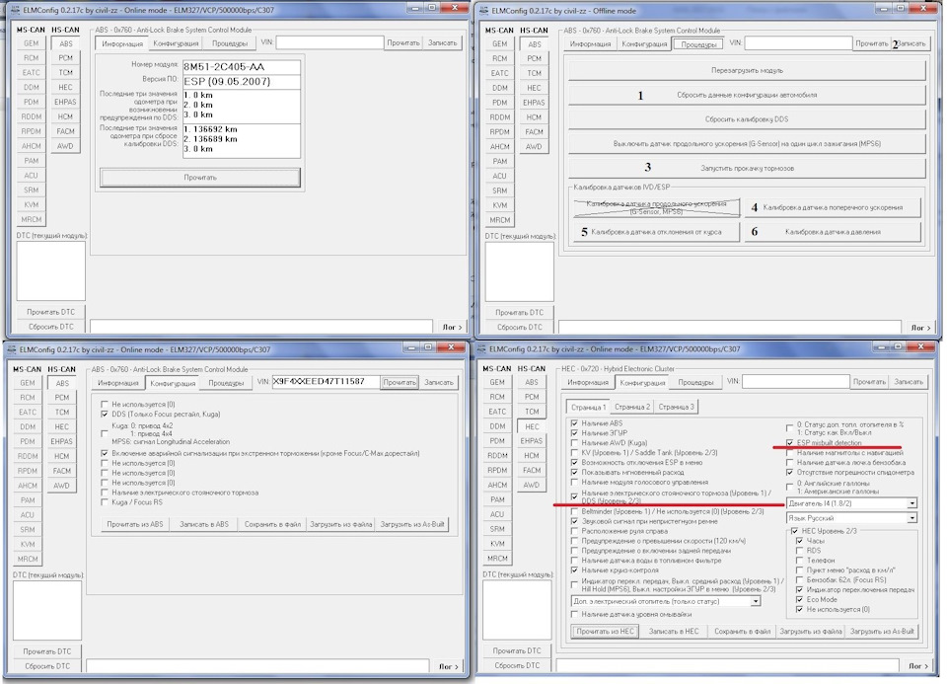Toggle 'Наличие ABS' checkbox in HEC window
This screenshot has height=684, width=947.
574,423
